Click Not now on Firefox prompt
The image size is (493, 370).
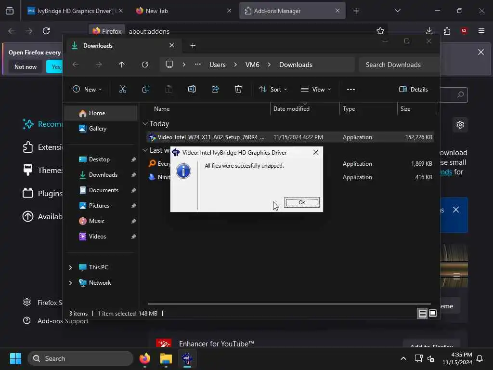tap(26, 66)
